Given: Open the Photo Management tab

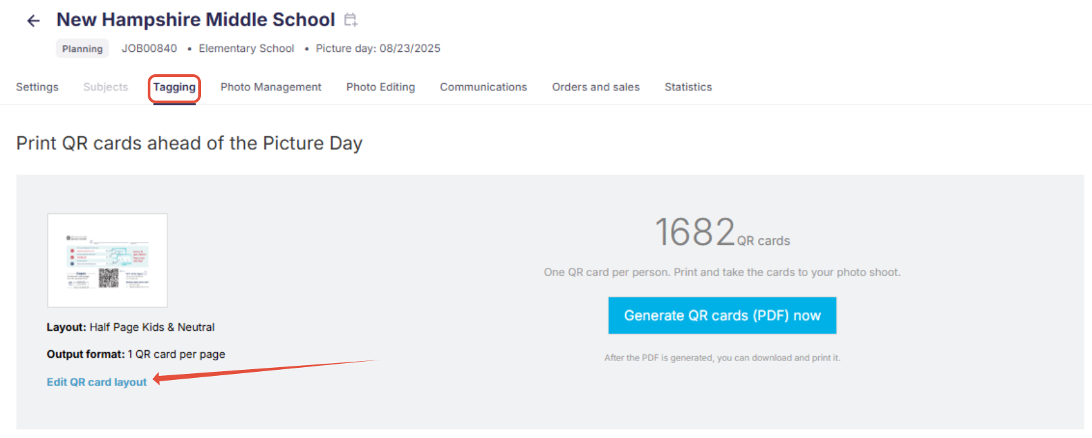Looking at the screenshot, I should click(270, 87).
